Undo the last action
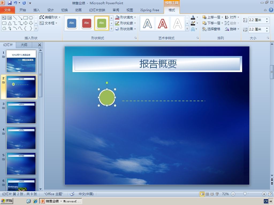Image resolution: width=274 pixels, height=205 pixels. 15,3
